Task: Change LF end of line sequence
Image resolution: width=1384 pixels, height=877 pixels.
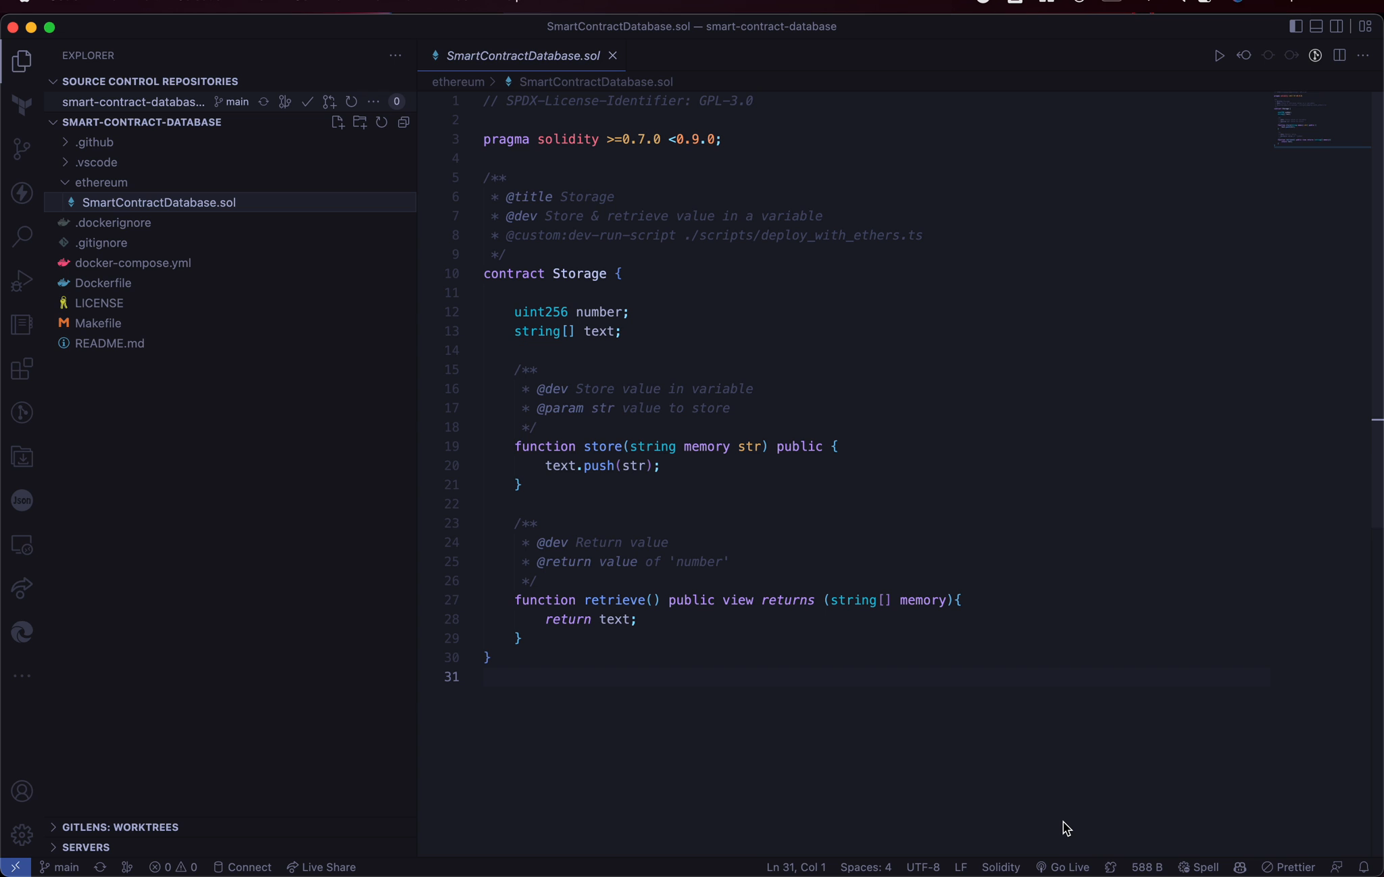Action: (x=960, y=867)
